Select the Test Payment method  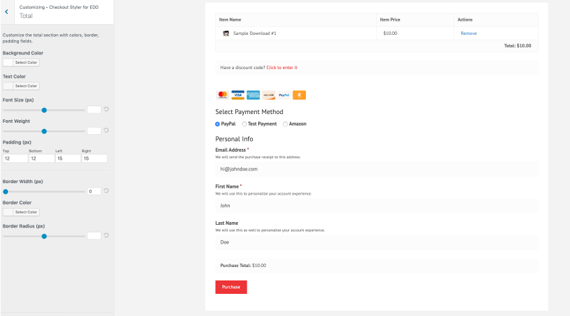[244, 124]
